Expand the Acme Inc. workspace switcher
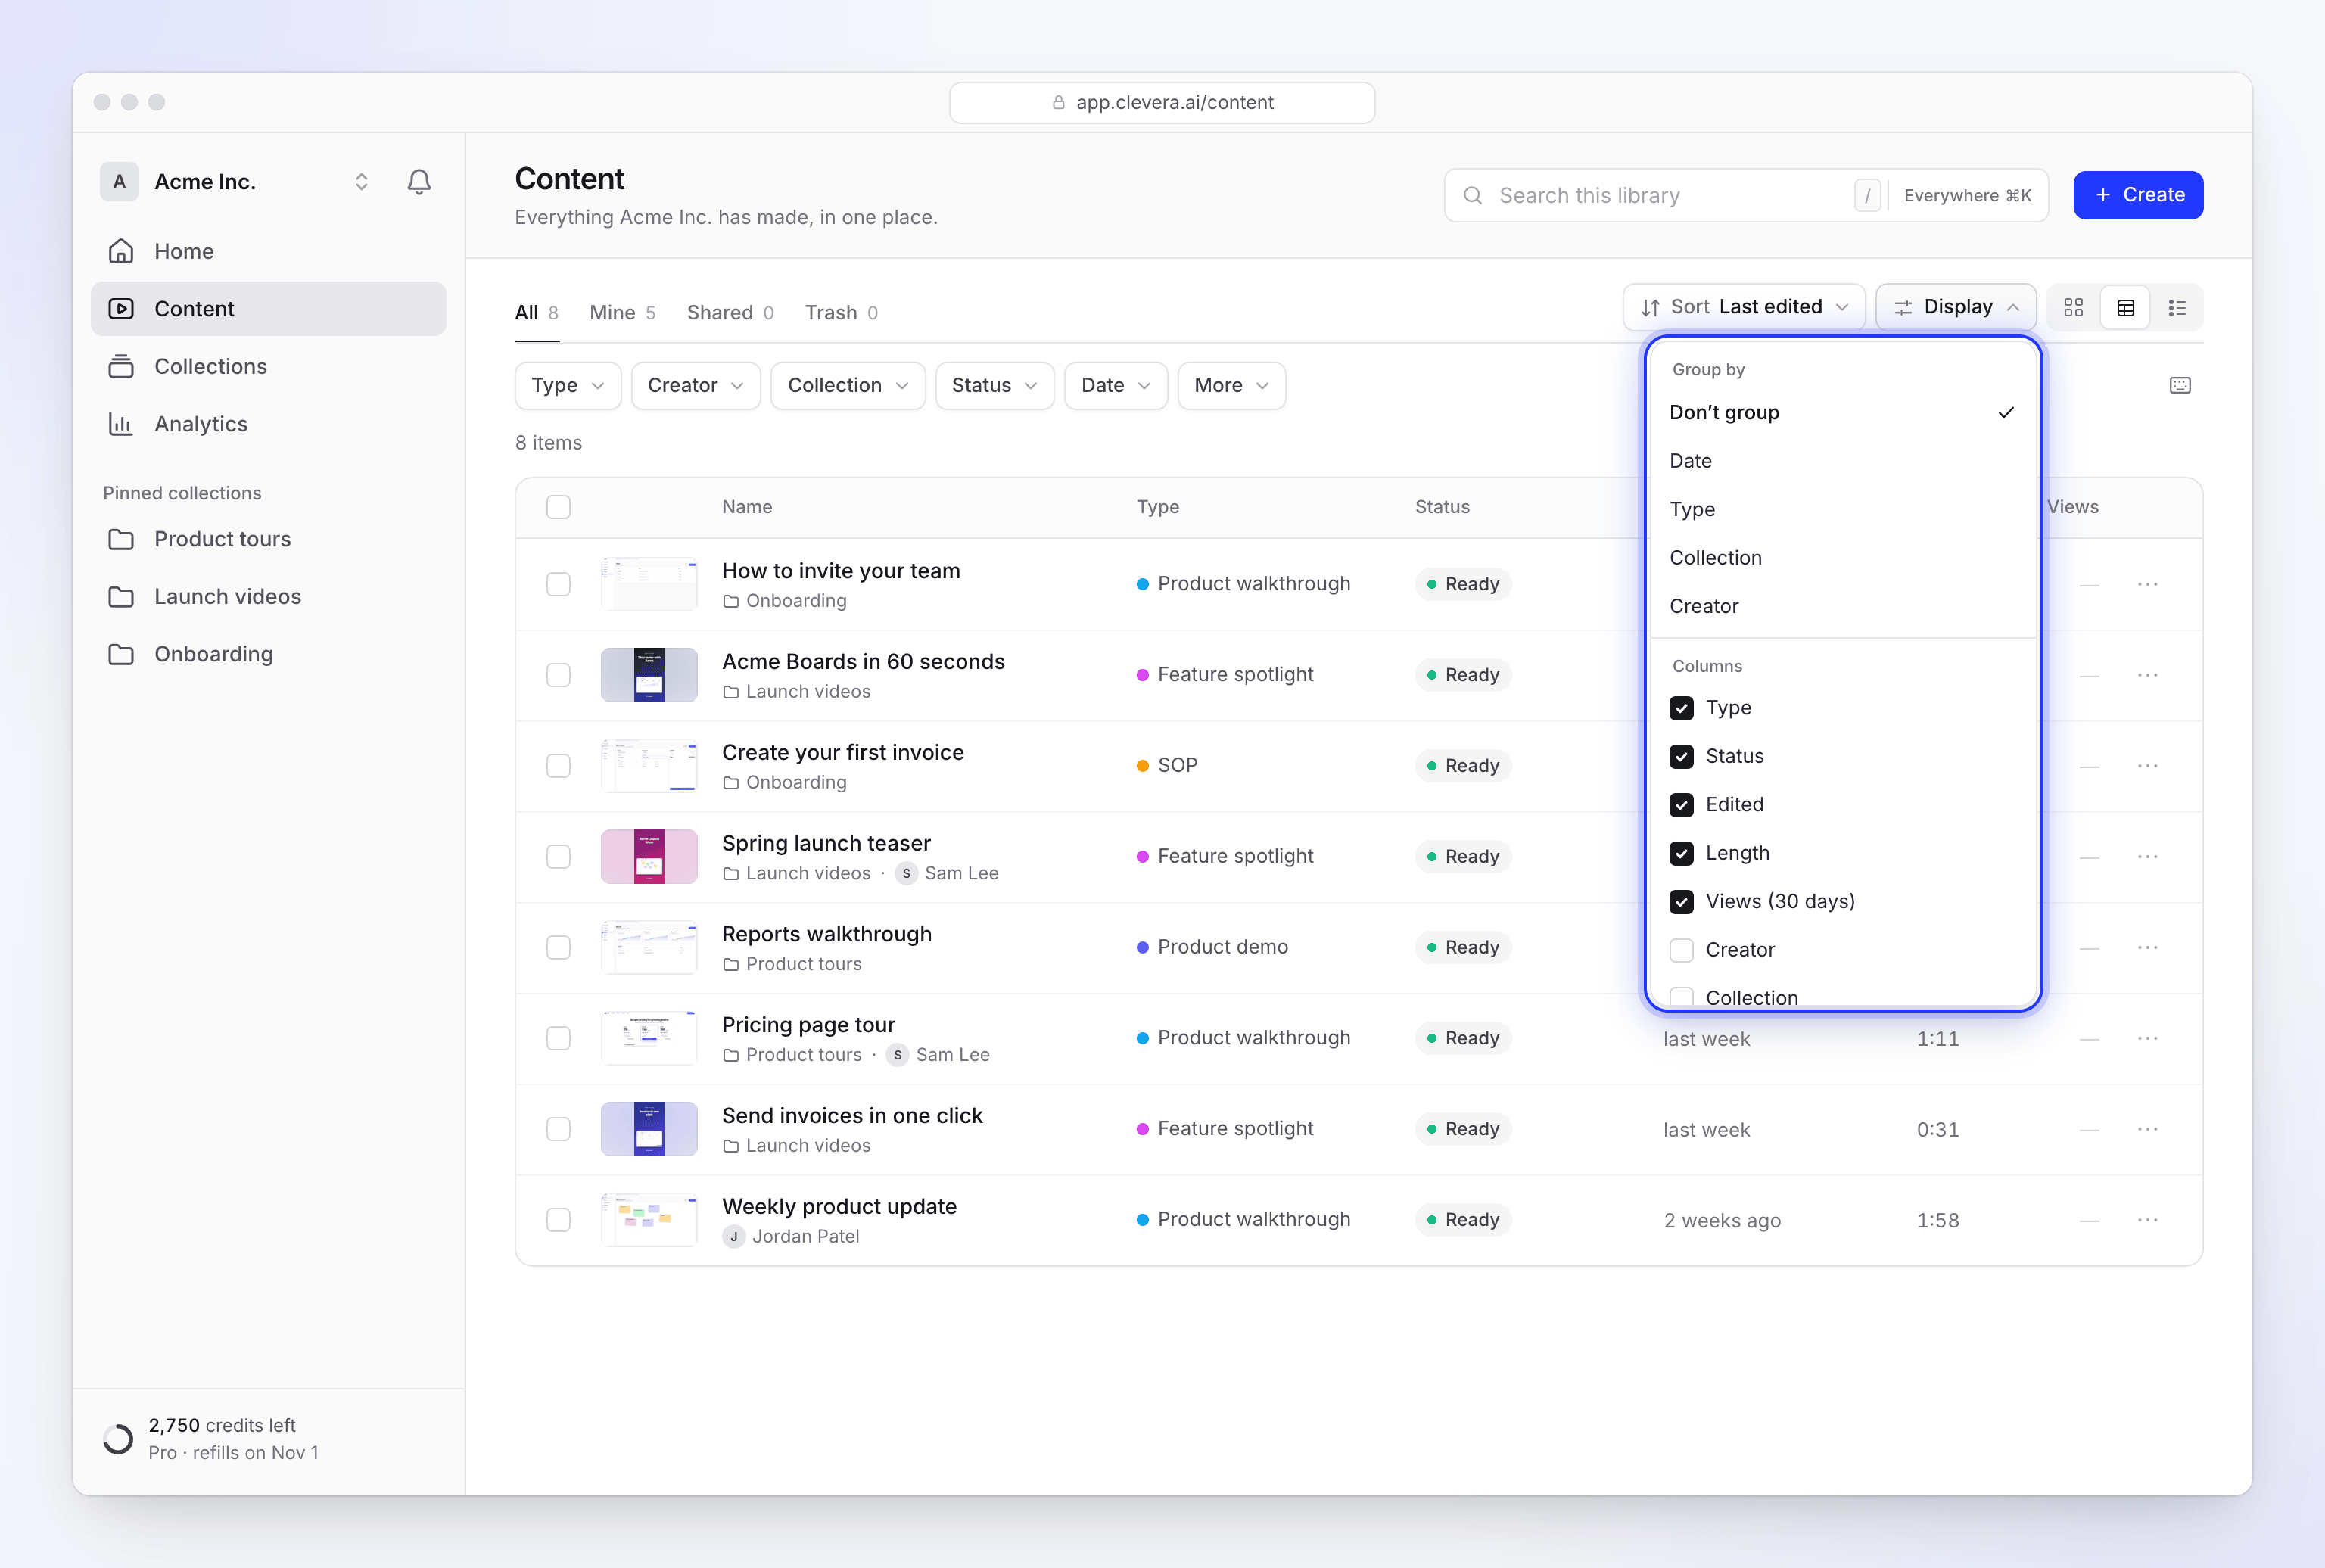This screenshot has height=1568, width=2325. tap(362, 182)
